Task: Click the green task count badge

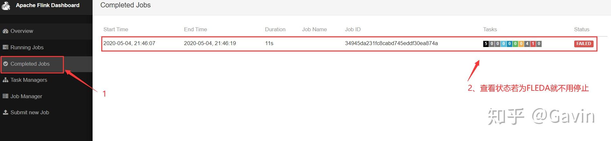Action: pyautogui.click(x=515, y=44)
